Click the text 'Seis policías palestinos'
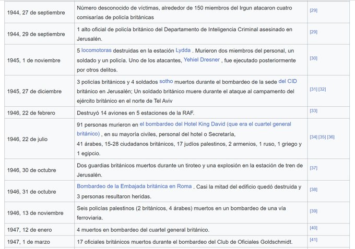 pos(105,208)
